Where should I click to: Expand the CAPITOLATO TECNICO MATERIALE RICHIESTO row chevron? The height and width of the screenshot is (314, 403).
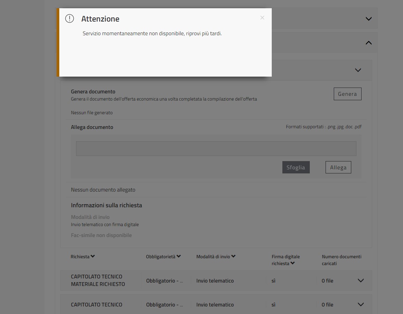click(361, 280)
